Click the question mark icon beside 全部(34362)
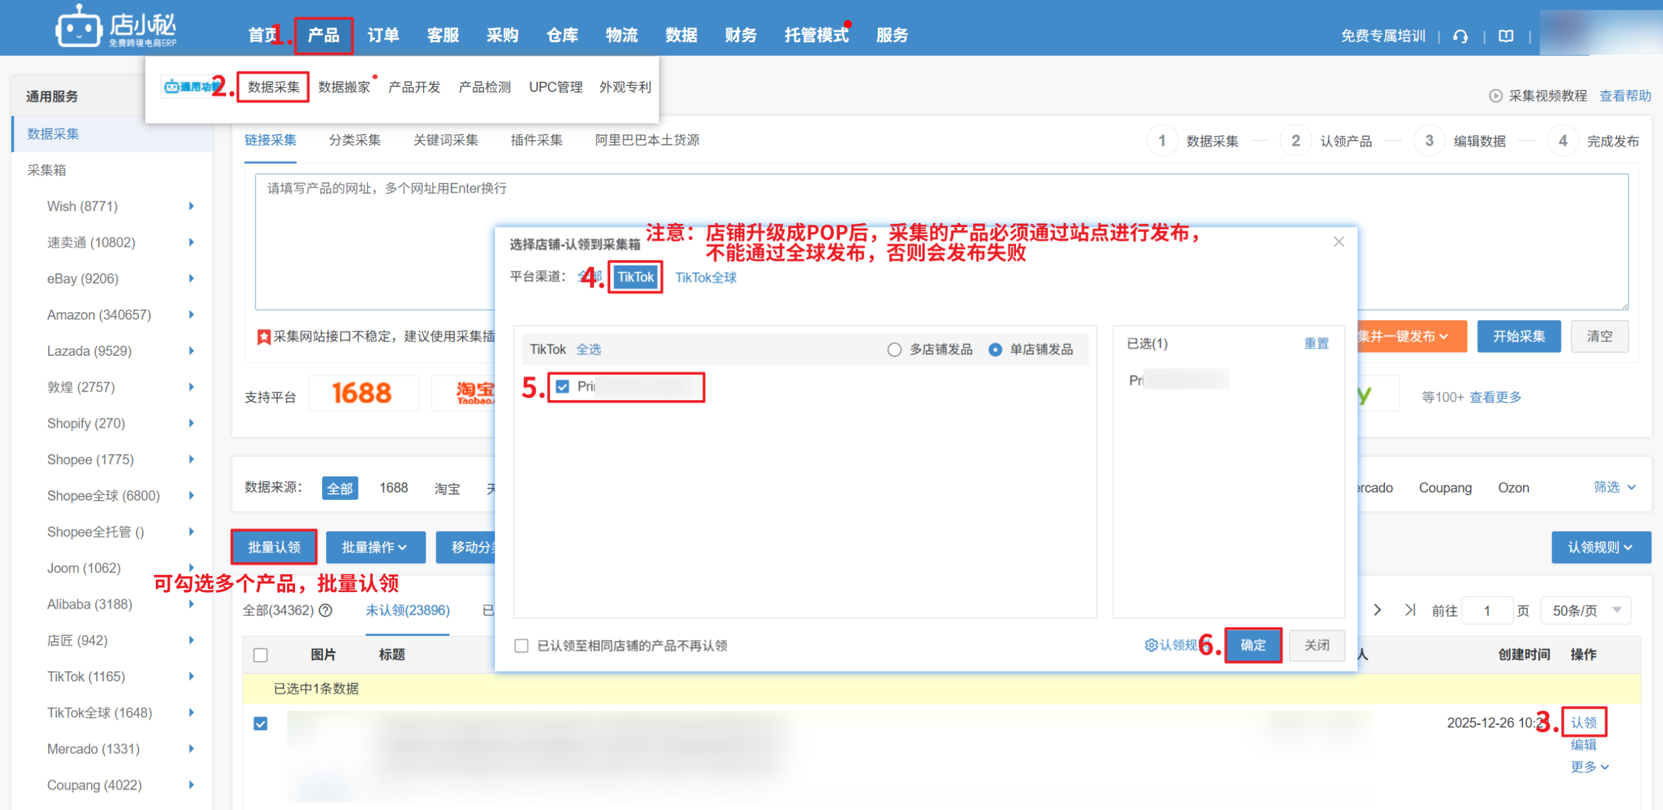Screen dimensions: 1663x810 (x=325, y=610)
